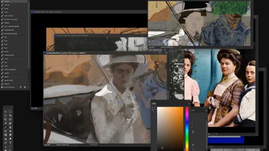Choose the 'horizontal rake' brush preset
This screenshot has height=151, width=269.
click(14, 30)
